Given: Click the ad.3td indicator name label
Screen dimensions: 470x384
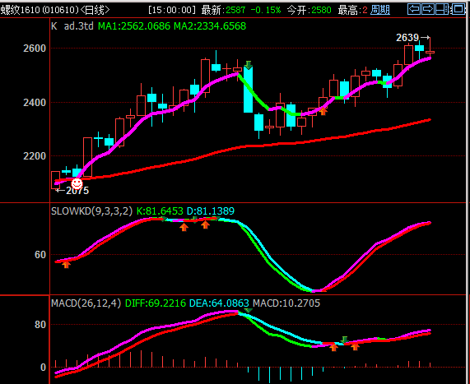Looking at the screenshot, I should point(78,26).
